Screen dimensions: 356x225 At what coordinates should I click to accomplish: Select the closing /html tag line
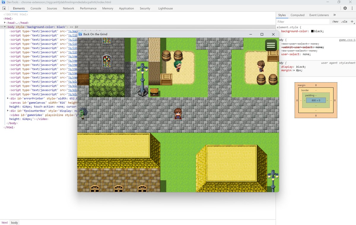click(x=9, y=127)
